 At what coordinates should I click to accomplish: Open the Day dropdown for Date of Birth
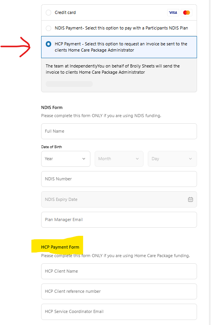pyautogui.click(x=172, y=159)
